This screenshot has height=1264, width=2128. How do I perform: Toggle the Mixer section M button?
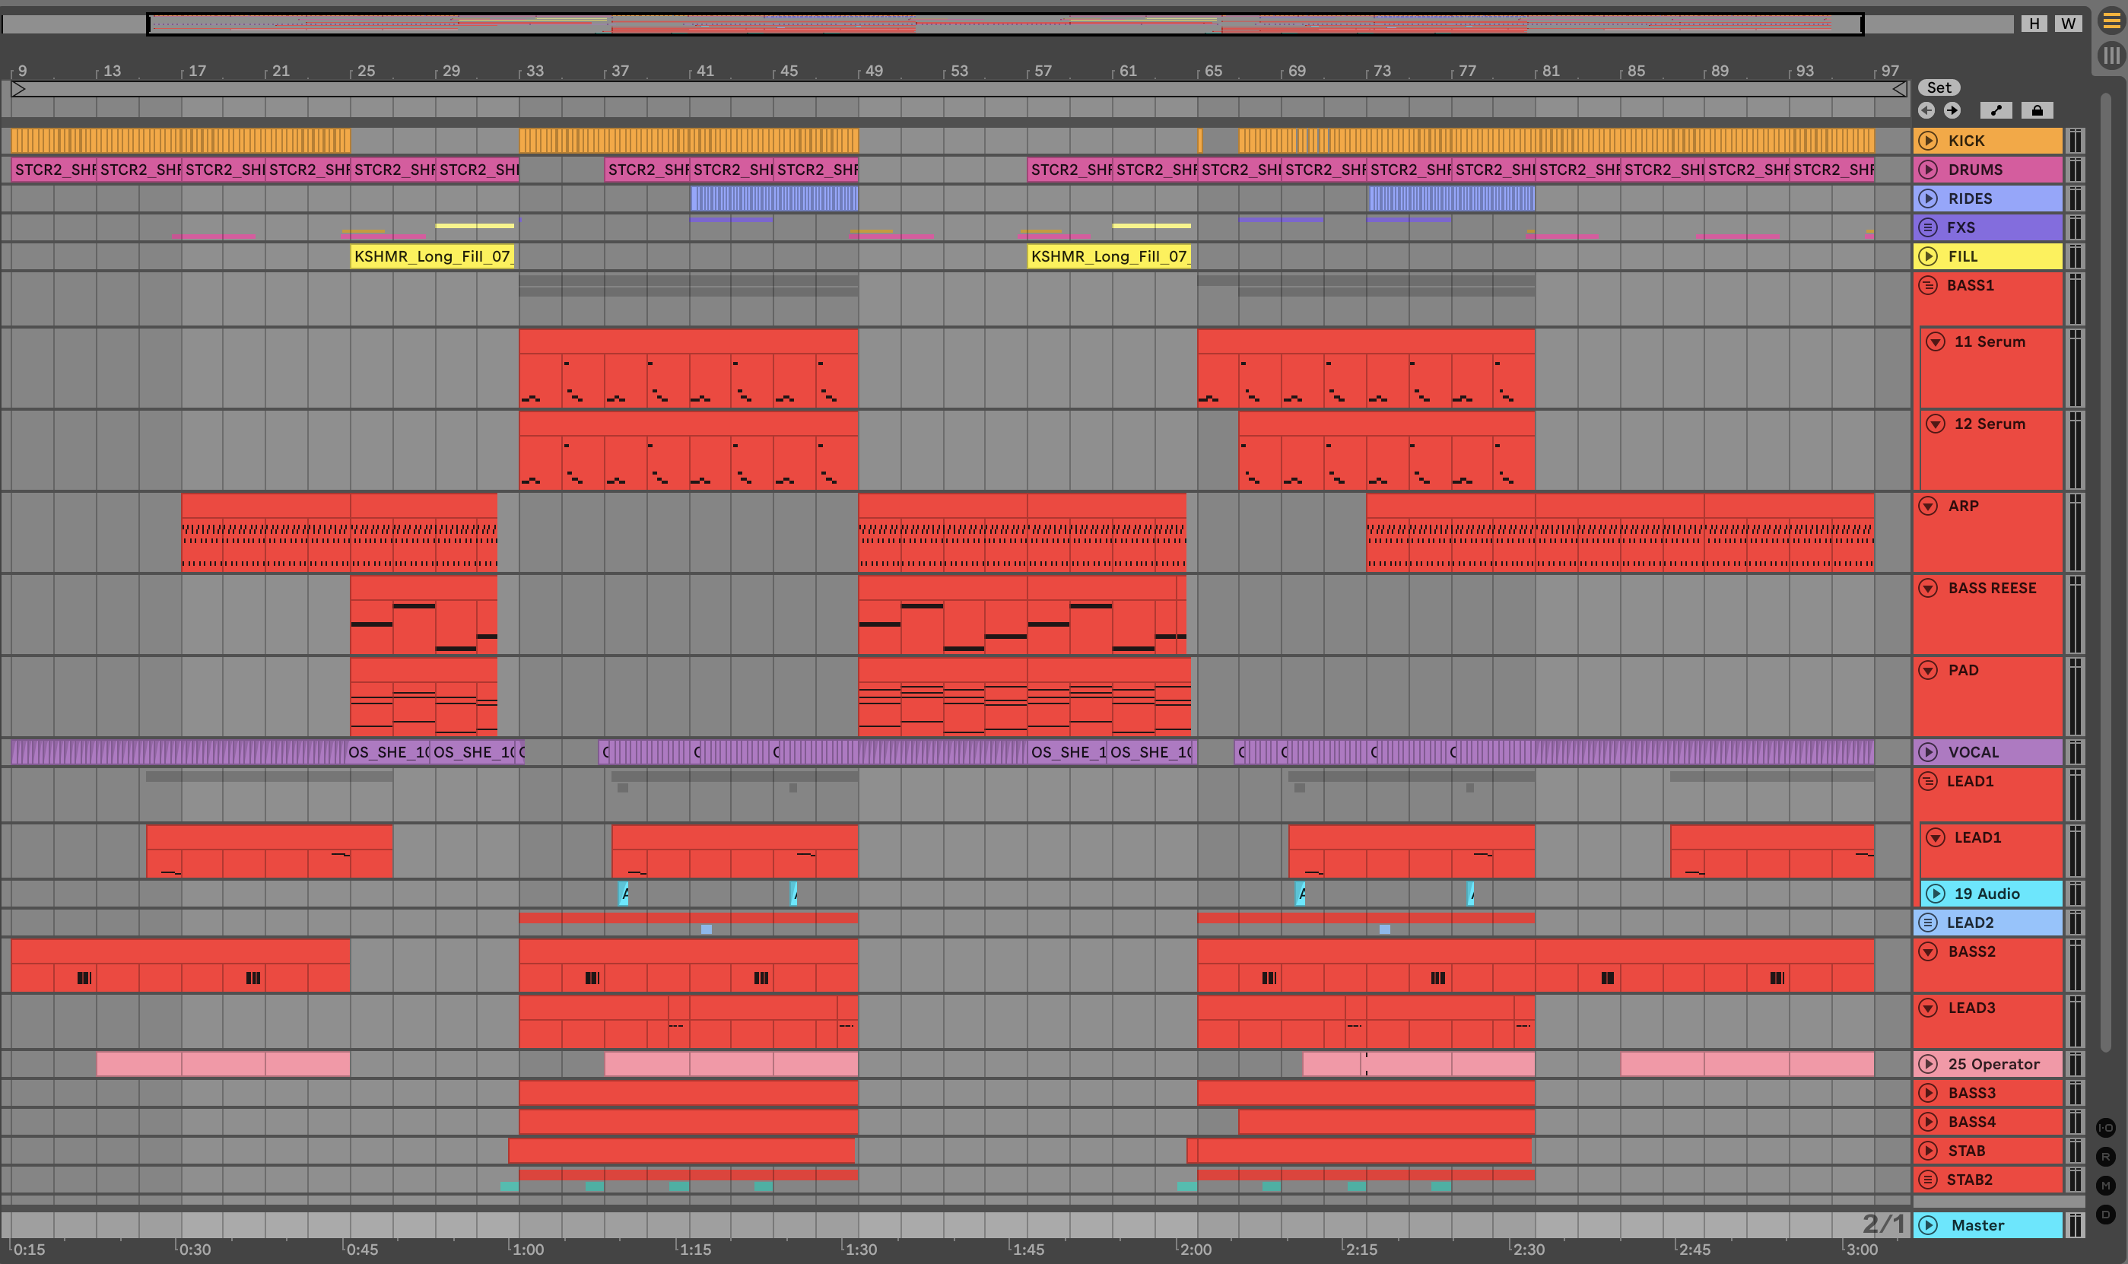[2105, 1186]
